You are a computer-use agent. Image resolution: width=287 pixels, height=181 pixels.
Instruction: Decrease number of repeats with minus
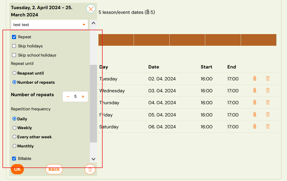pyautogui.click(x=68, y=97)
